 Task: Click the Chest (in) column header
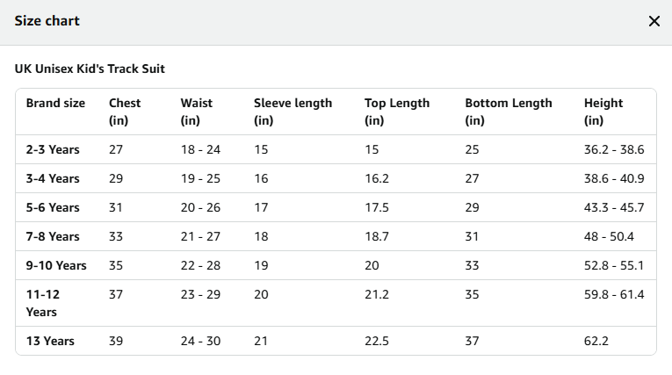coord(125,112)
